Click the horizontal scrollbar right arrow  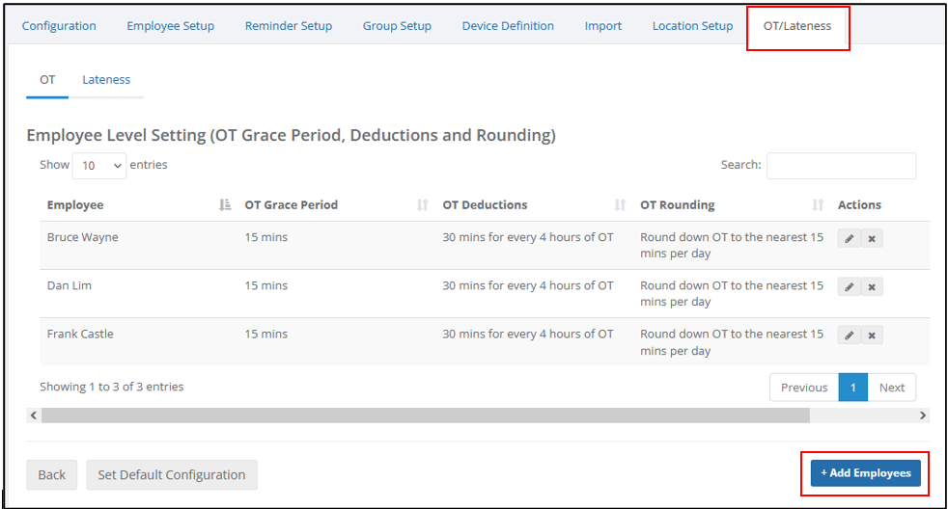pyautogui.click(x=923, y=415)
